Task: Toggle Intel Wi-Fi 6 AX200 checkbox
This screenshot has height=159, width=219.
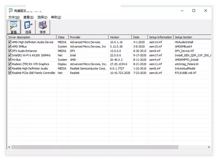Action: coord(10,55)
